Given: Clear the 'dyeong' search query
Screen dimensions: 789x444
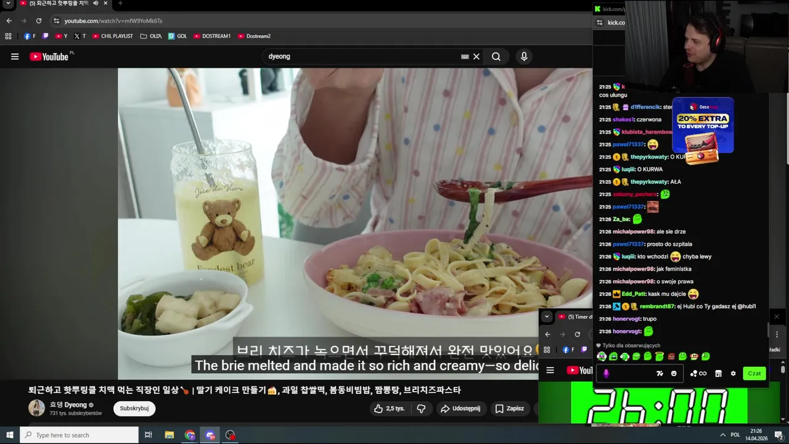Looking at the screenshot, I should 476,57.
